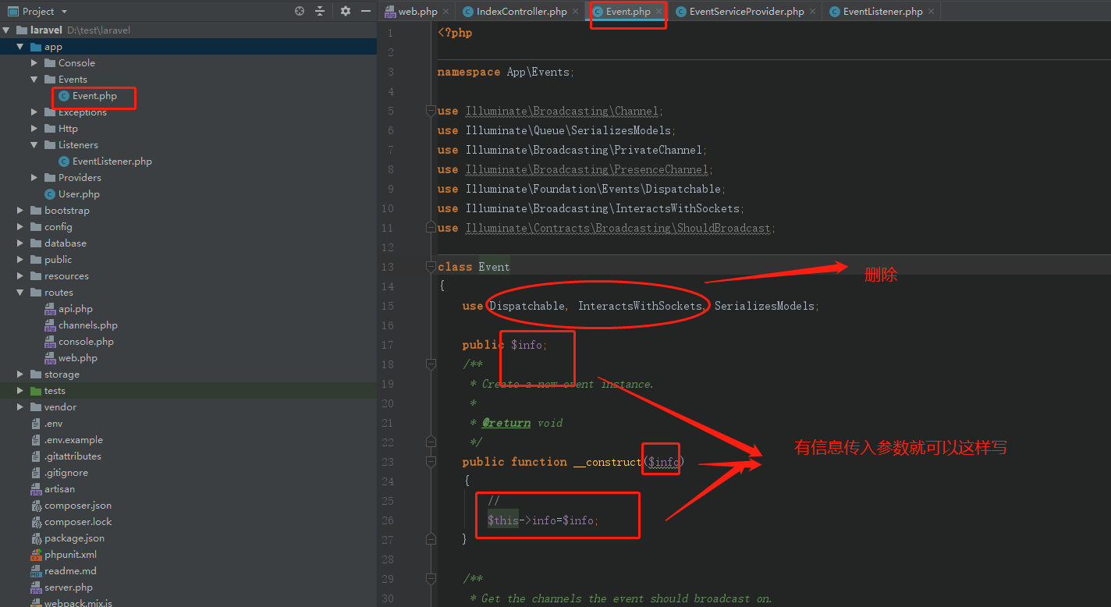The height and width of the screenshot is (607, 1111).
Task: Click the namespace App\Events line
Action: pyautogui.click(x=506, y=72)
